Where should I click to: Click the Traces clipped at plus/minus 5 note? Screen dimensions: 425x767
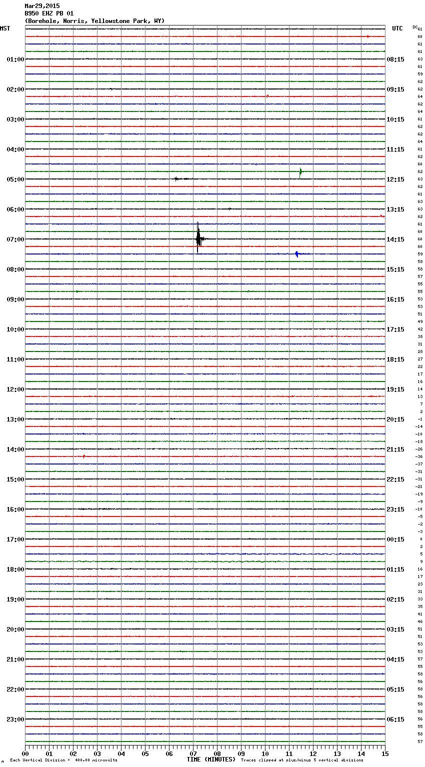(302, 760)
